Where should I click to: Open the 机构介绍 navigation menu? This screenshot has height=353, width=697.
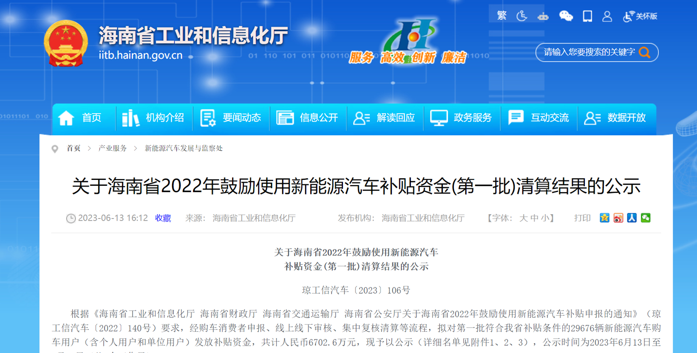click(x=153, y=118)
